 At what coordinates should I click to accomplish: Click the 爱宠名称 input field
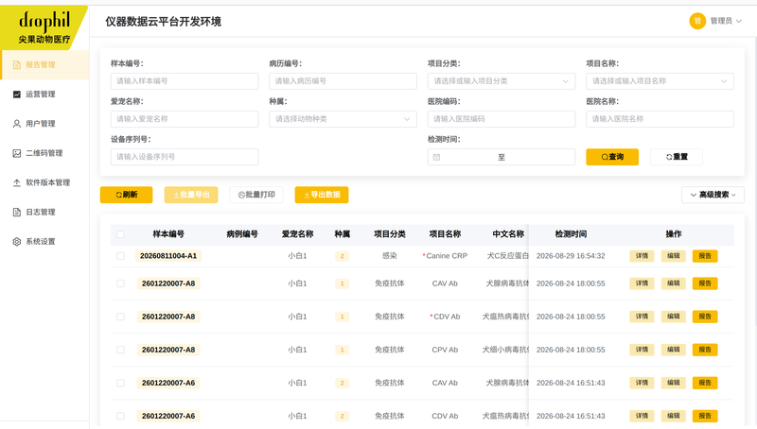pos(185,118)
